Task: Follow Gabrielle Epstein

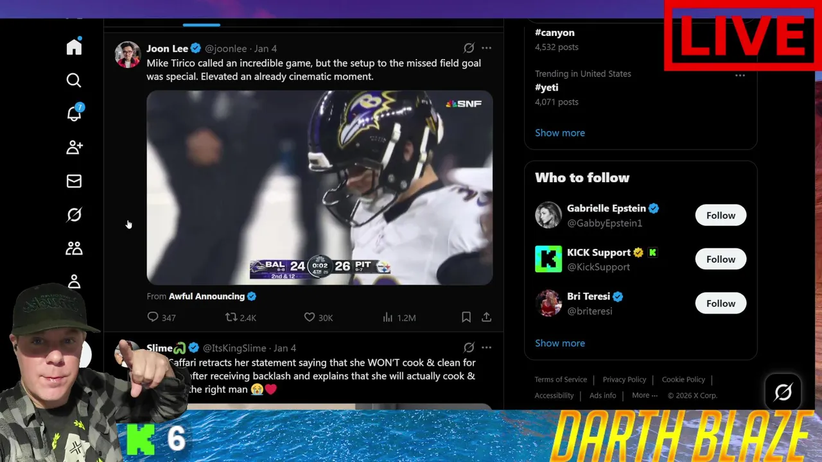Action: (x=721, y=216)
